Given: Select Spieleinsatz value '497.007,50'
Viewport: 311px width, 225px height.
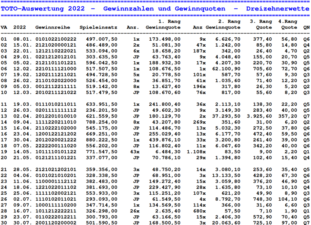Looking at the screenshot, I should point(102,39).
